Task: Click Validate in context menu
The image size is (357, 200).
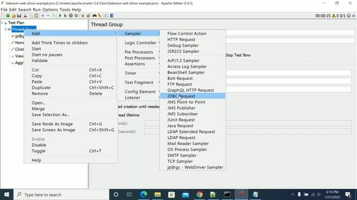Action: click(x=71, y=61)
